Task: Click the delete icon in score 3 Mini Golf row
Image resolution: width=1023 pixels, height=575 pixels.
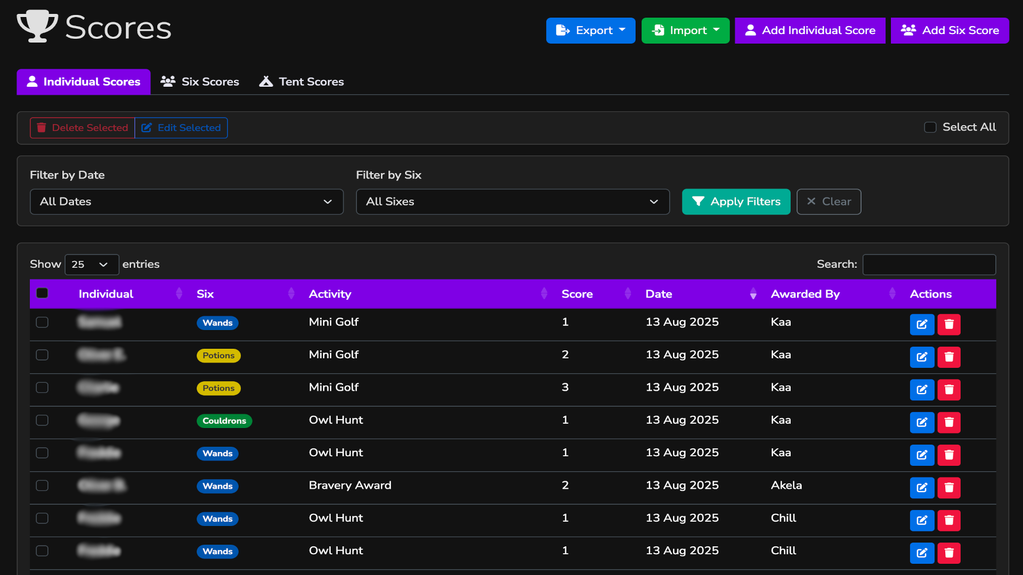Action: pos(949,390)
